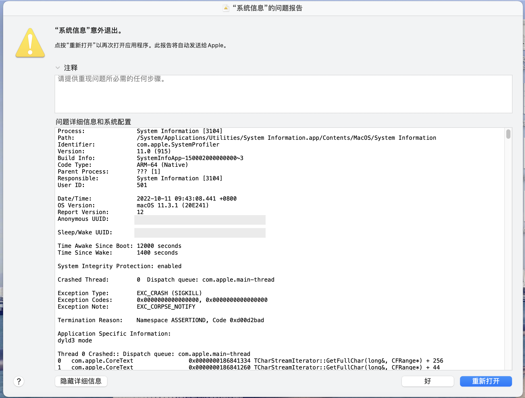Collapse the 注释 disclosure chevron
525x398 pixels.
click(x=58, y=68)
